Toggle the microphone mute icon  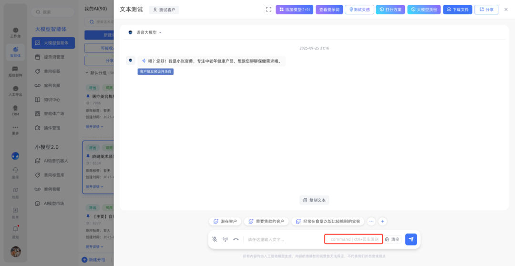point(215,239)
